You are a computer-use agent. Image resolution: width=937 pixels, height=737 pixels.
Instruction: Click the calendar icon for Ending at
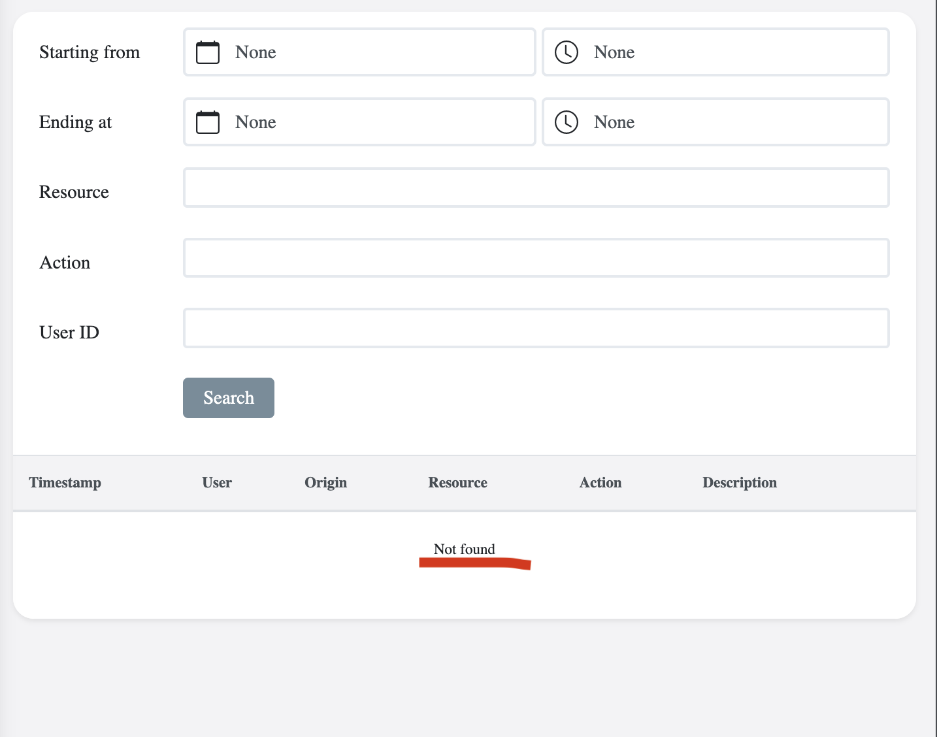207,122
